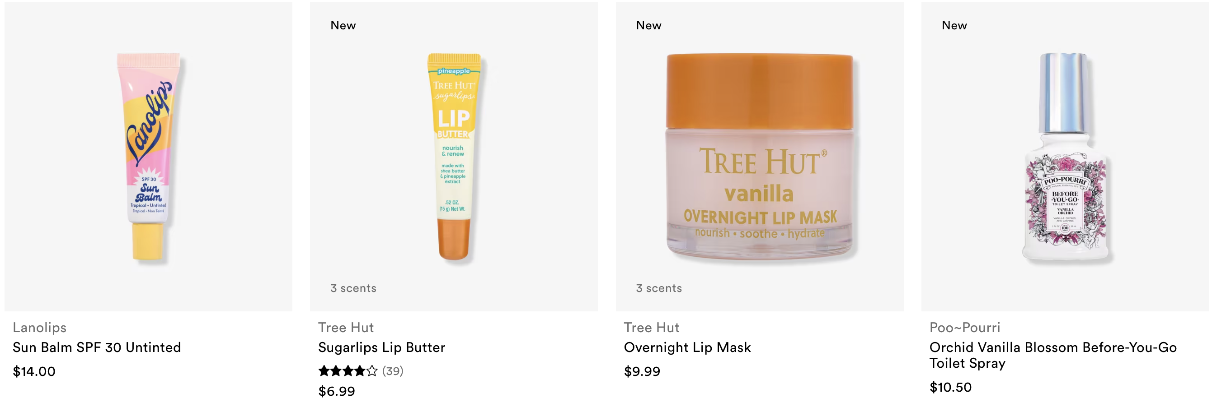The height and width of the screenshot is (398, 1212).
Task: Click the New badge on Lip Butter card
Action: click(x=343, y=25)
